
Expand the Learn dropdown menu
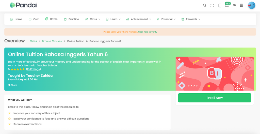click(x=113, y=19)
